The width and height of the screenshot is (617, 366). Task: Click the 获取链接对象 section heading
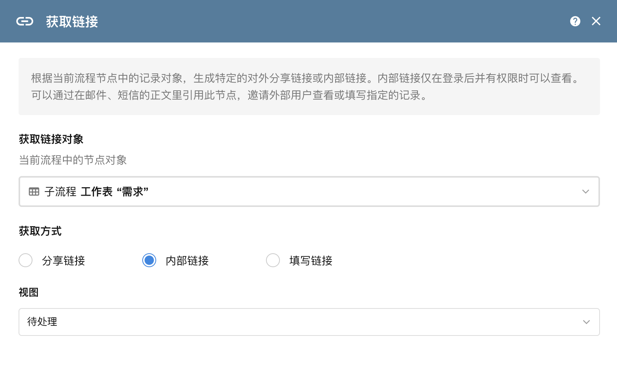51,139
